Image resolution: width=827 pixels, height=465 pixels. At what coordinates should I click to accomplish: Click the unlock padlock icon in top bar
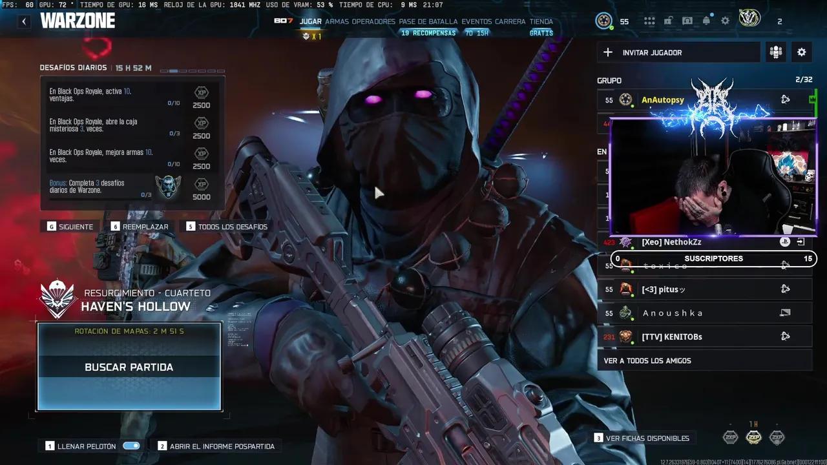pyautogui.click(x=668, y=21)
